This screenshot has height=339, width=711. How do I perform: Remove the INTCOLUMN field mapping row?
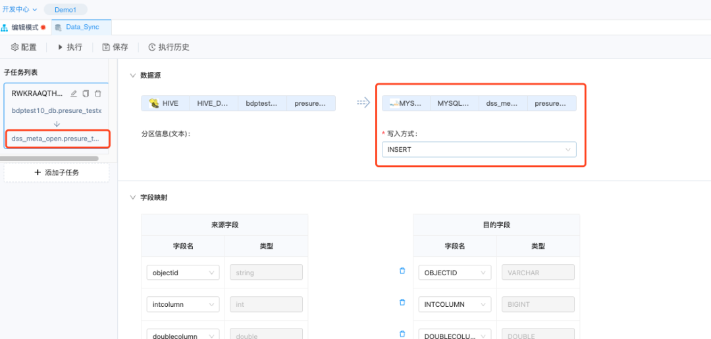[402, 302]
